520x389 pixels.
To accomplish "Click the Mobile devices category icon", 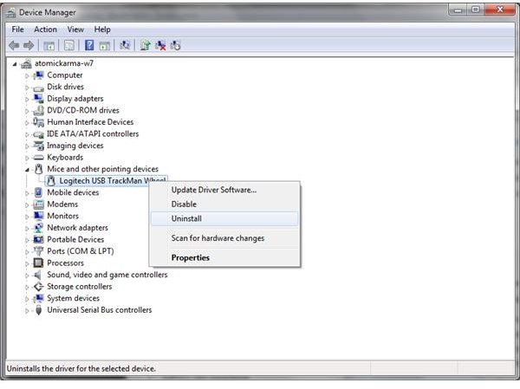I will click(x=38, y=192).
